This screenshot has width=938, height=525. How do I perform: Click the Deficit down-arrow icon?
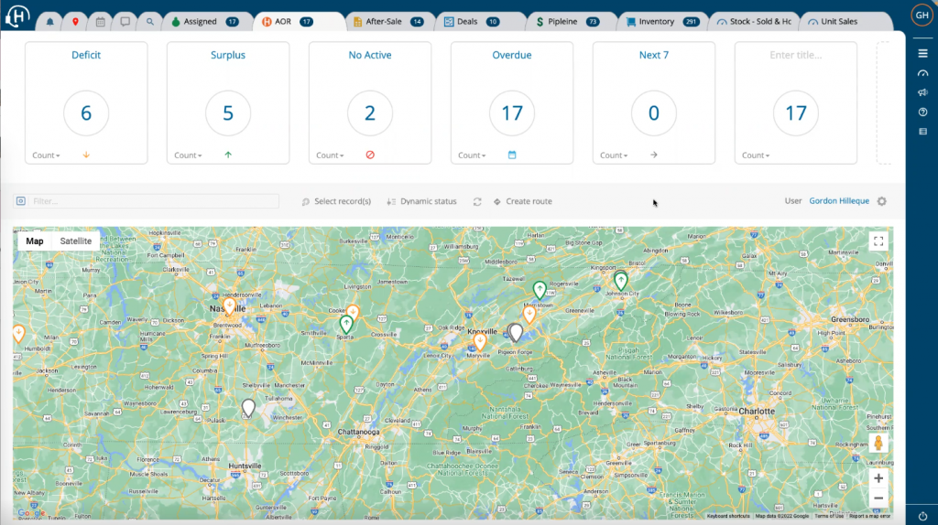pos(86,155)
